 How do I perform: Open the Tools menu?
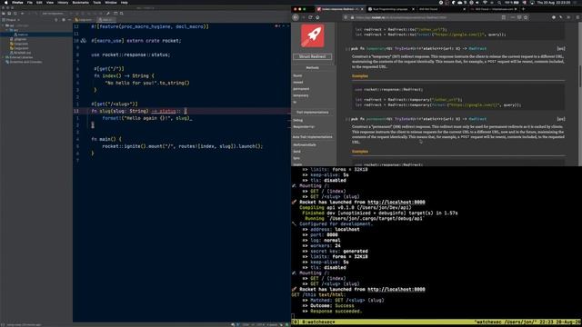(97, 3)
